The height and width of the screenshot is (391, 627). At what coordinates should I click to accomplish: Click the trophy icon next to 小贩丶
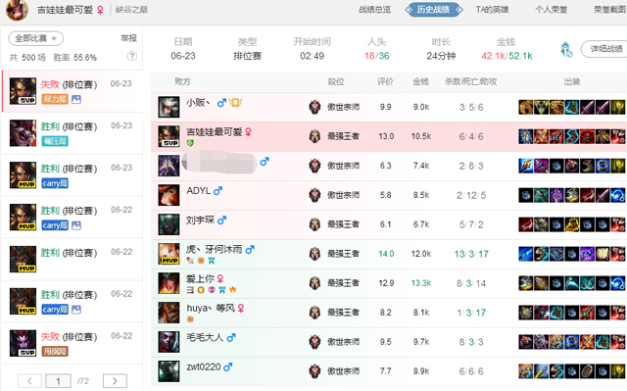pos(235,103)
